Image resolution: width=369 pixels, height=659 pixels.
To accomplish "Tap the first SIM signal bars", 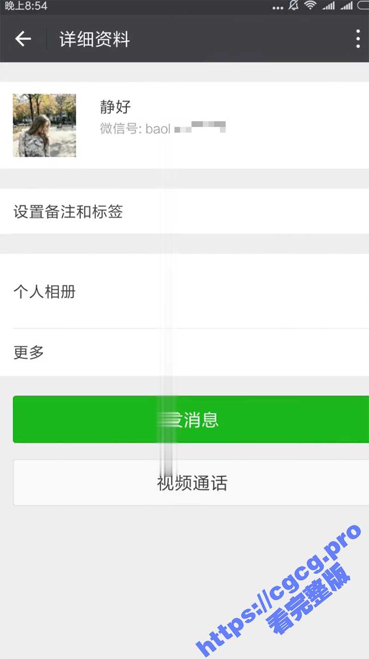I will pos(328,6).
